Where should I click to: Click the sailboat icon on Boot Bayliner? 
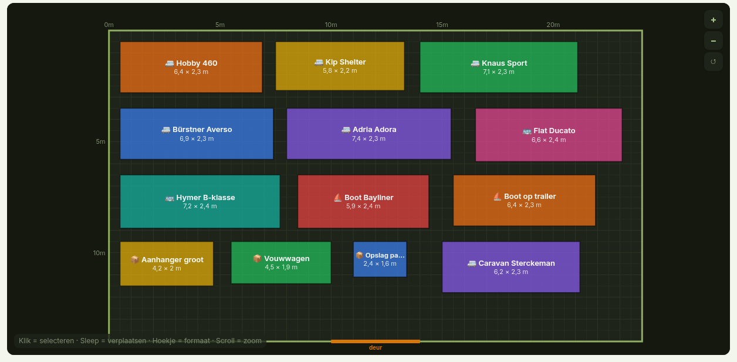coord(337,198)
